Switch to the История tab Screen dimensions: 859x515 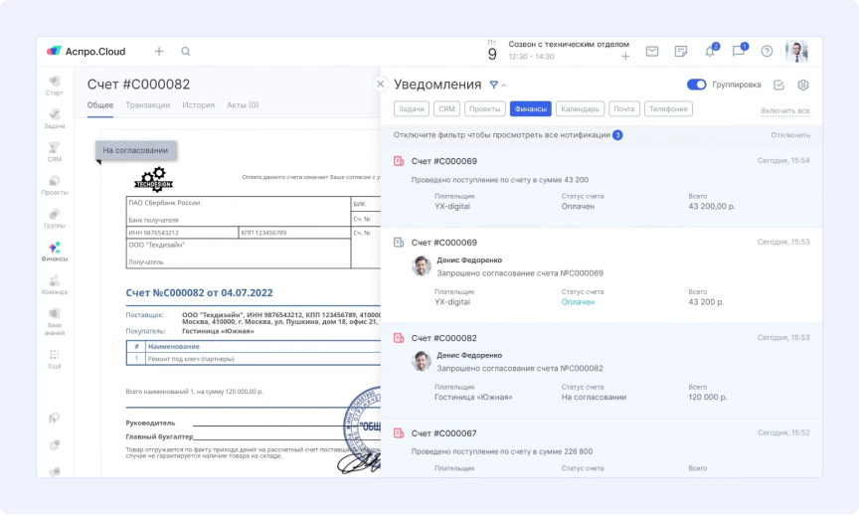point(199,105)
